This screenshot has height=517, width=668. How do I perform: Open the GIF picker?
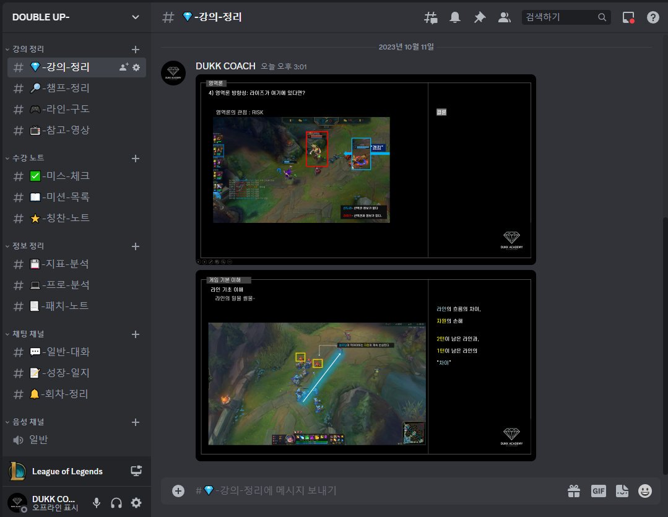tap(599, 491)
